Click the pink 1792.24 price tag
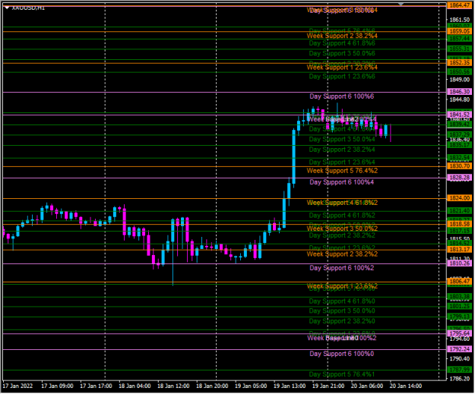This screenshot has width=475, height=394. 460,349
